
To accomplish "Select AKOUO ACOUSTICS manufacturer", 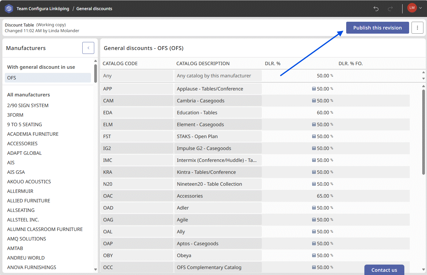I will [x=29, y=182].
